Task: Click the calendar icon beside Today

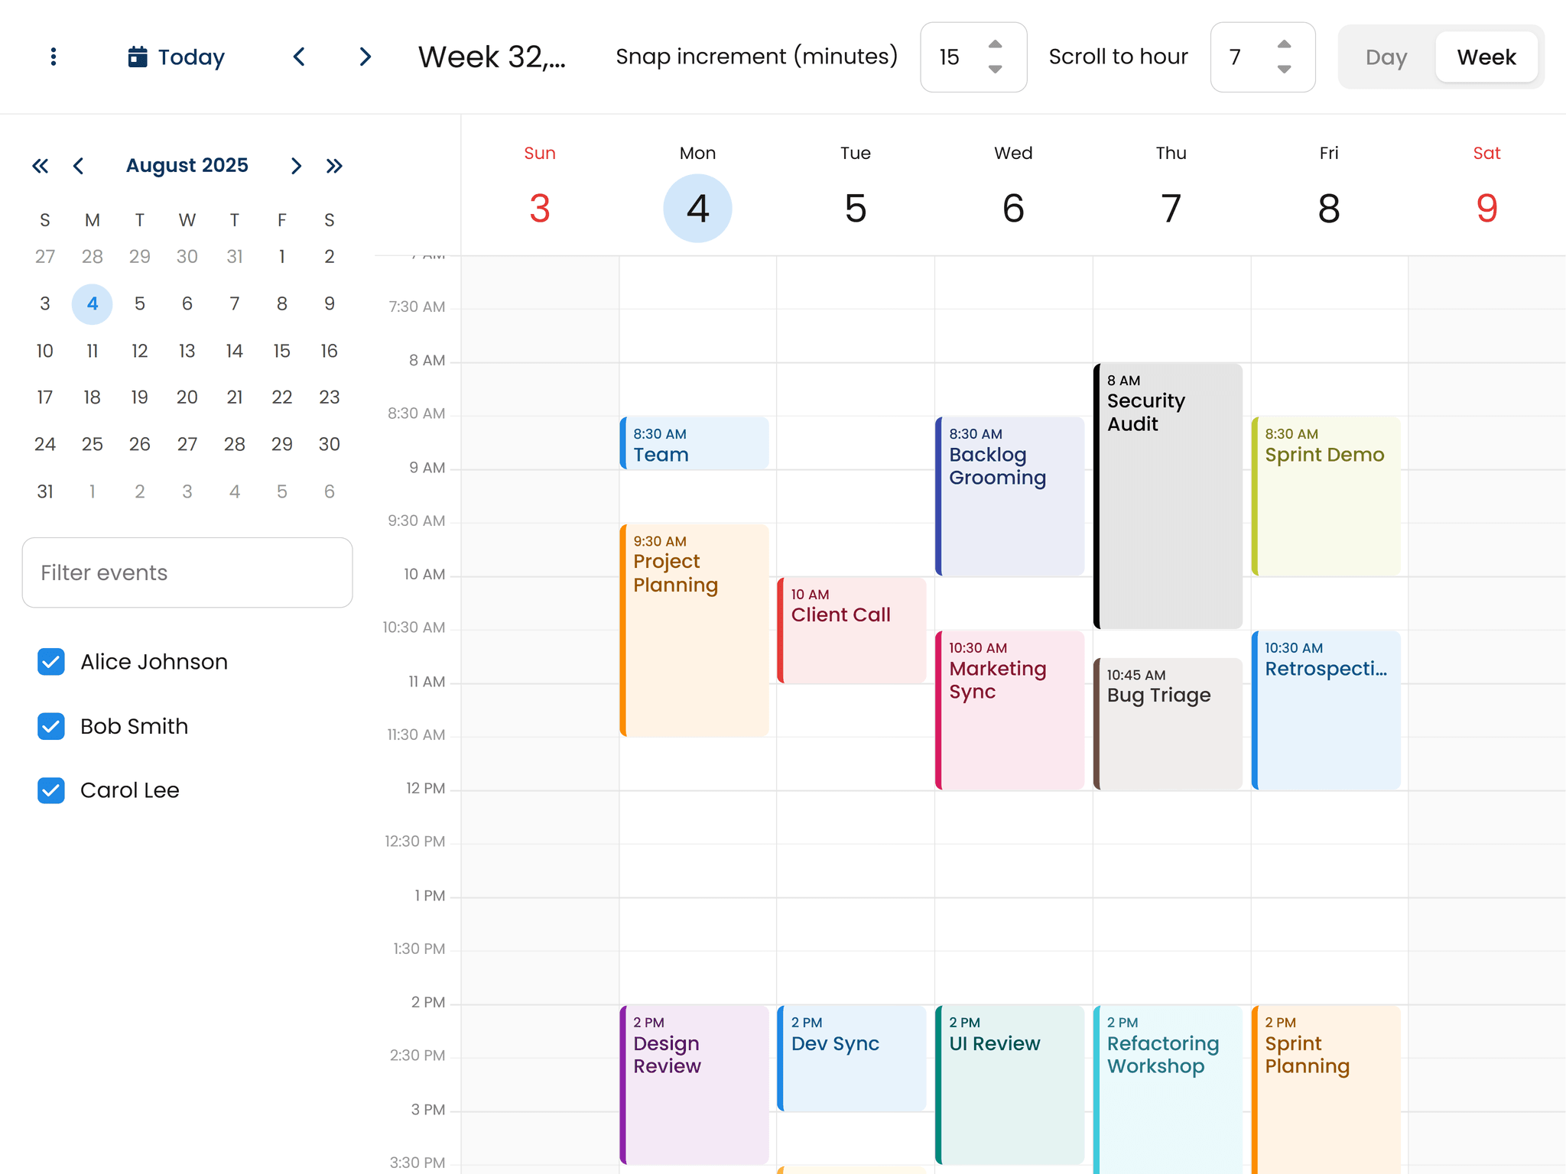Action: tap(138, 57)
